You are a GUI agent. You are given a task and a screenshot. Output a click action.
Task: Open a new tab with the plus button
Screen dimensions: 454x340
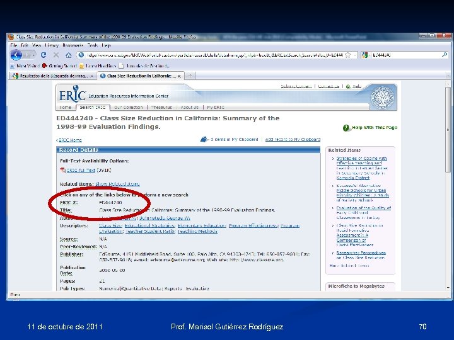click(x=190, y=76)
